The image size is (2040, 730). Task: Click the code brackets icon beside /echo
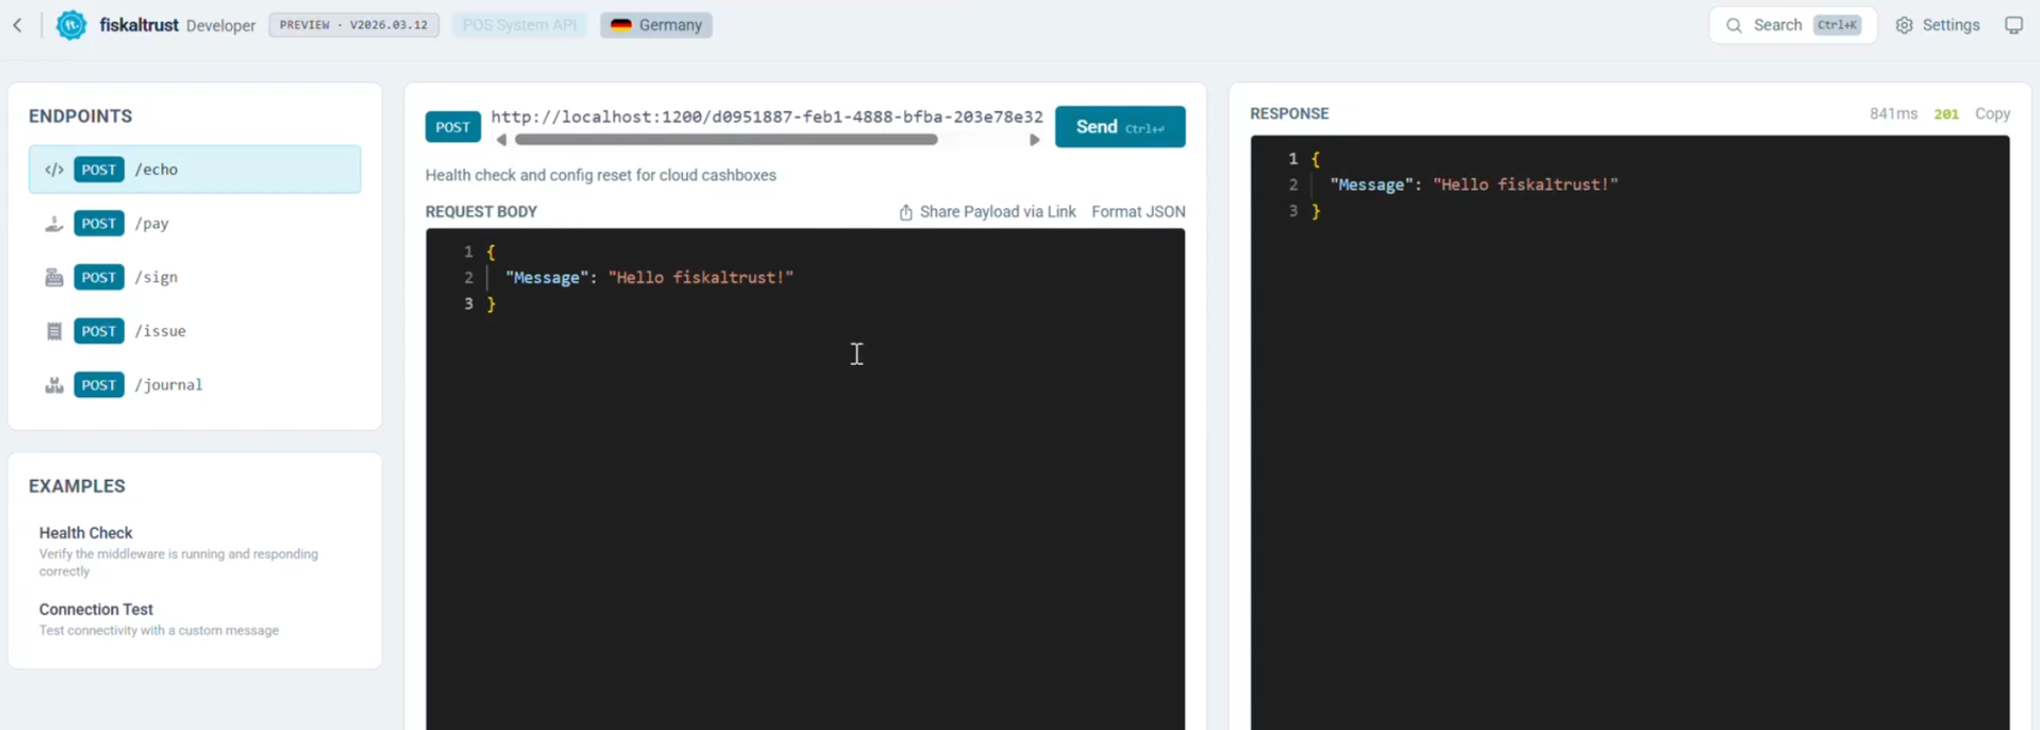tap(55, 170)
